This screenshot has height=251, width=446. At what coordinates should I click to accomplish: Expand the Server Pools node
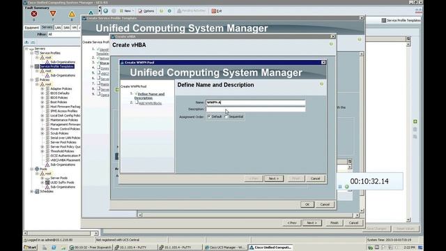coord(43,178)
